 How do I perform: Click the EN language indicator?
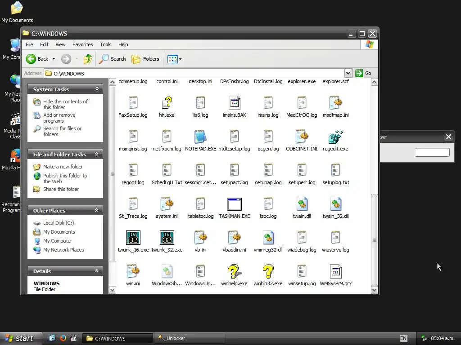[403, 339]
